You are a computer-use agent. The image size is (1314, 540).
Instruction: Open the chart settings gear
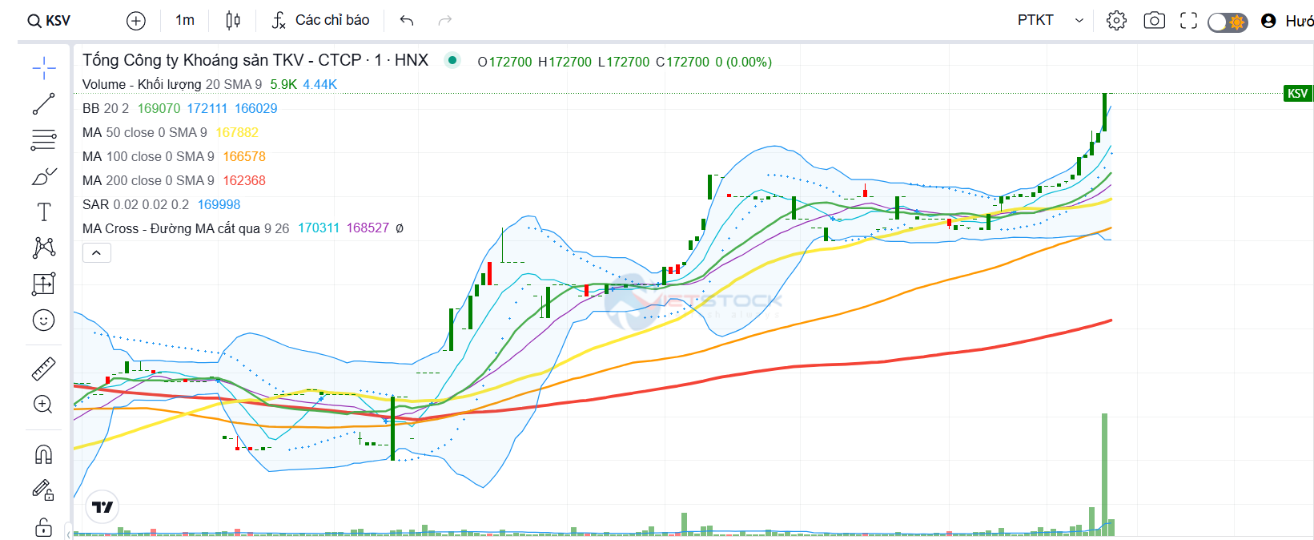click(1116, 20)
